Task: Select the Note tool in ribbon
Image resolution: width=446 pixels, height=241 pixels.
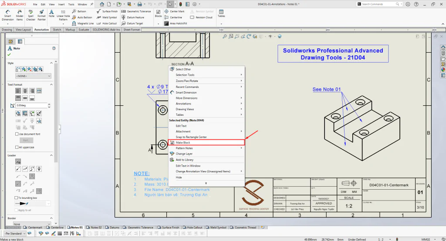Action: coord(51,13)
